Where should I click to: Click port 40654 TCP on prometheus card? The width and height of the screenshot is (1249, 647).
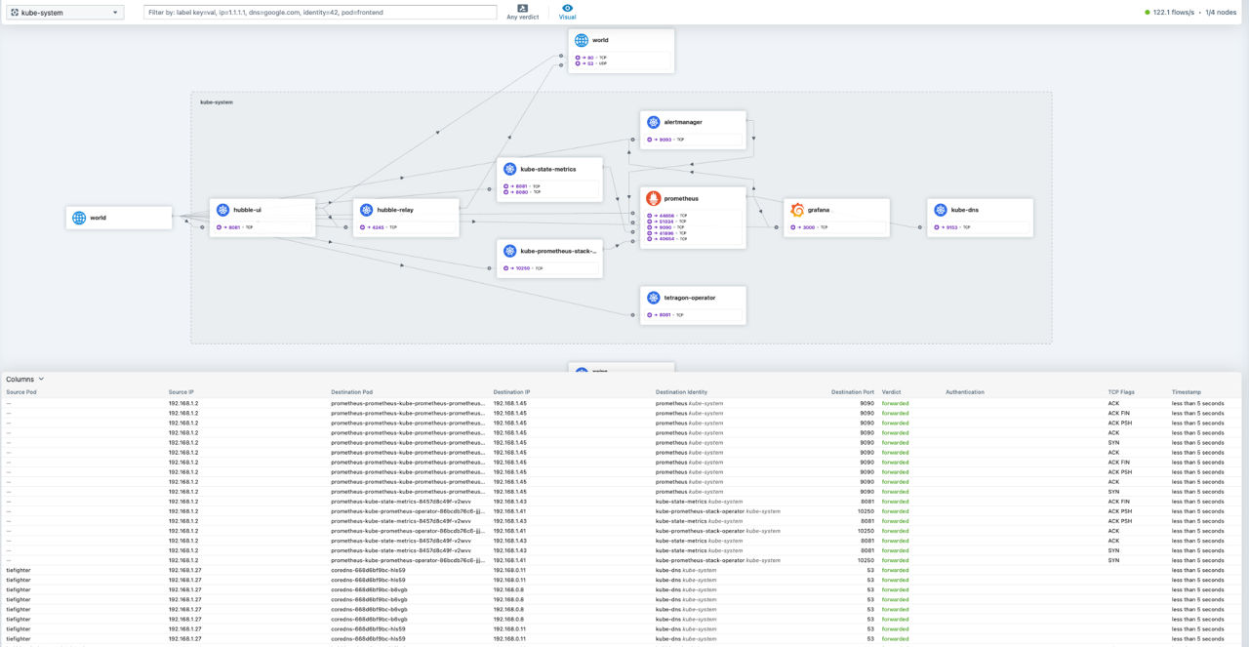(x=666, y=239)
